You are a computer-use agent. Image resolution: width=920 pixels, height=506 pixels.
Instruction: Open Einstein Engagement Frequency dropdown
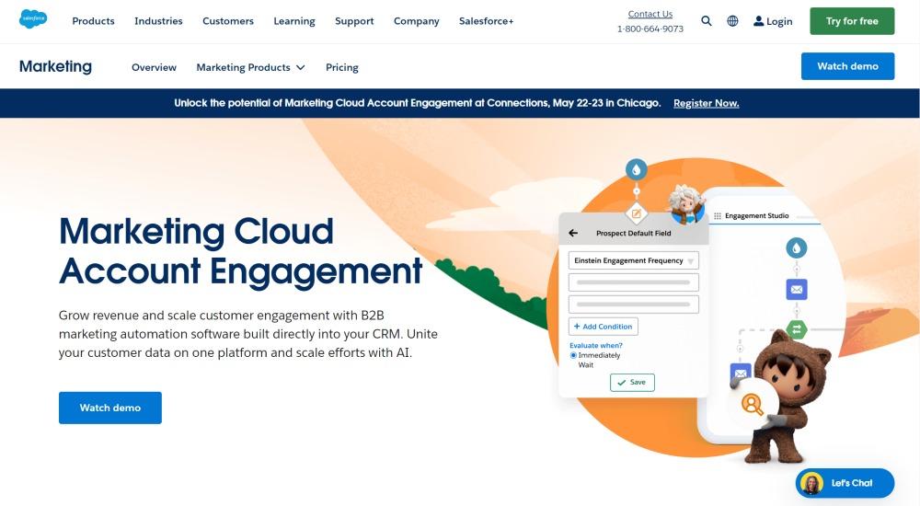coord(634,260)
